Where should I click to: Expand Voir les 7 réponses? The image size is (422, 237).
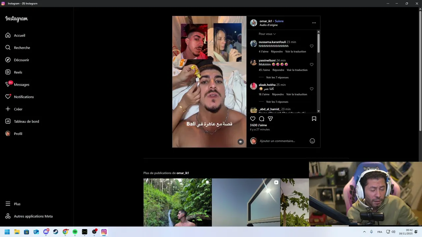coord(277,77)
